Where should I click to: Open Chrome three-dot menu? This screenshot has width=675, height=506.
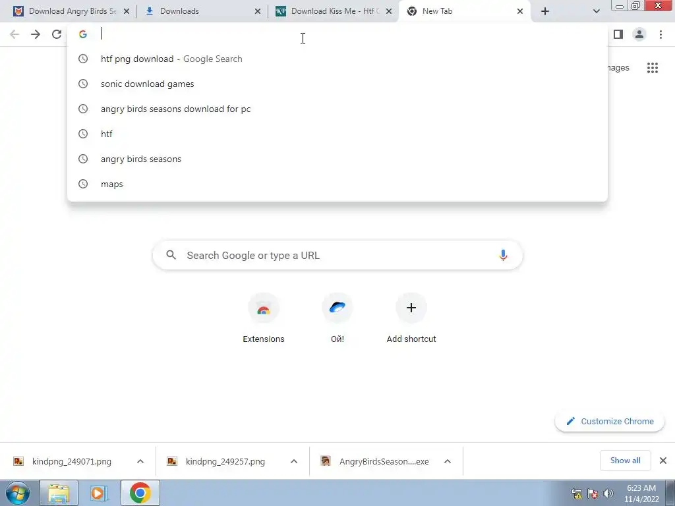click(660, 34)
